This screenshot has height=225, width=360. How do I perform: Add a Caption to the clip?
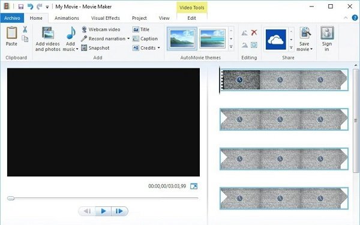pyautogui.click(x=145, y=38)
